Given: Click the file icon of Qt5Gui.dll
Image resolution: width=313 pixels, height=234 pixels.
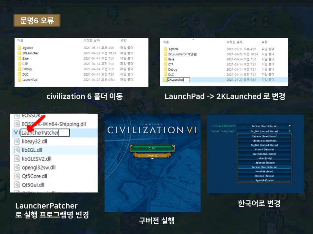Looking at the screenshot, I should tap(17, 185).
